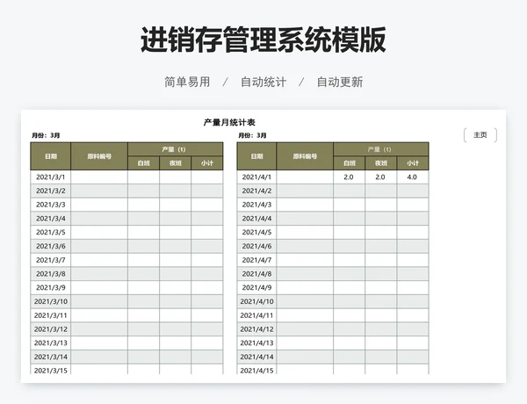Select left table cell 2021/3/1
The width and height of the screenshot is (527, 404).
point(51,177)
